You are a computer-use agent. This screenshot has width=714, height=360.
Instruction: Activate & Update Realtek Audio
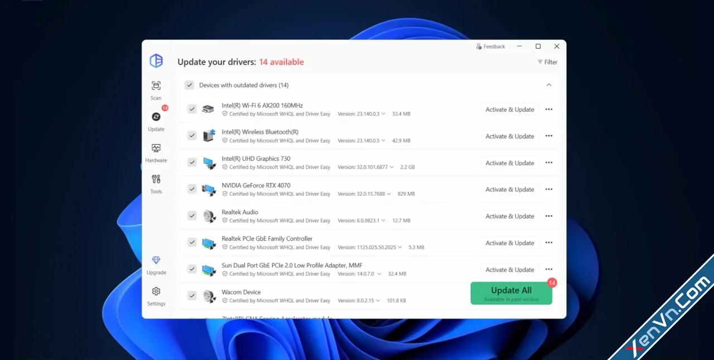pos(510,216)
